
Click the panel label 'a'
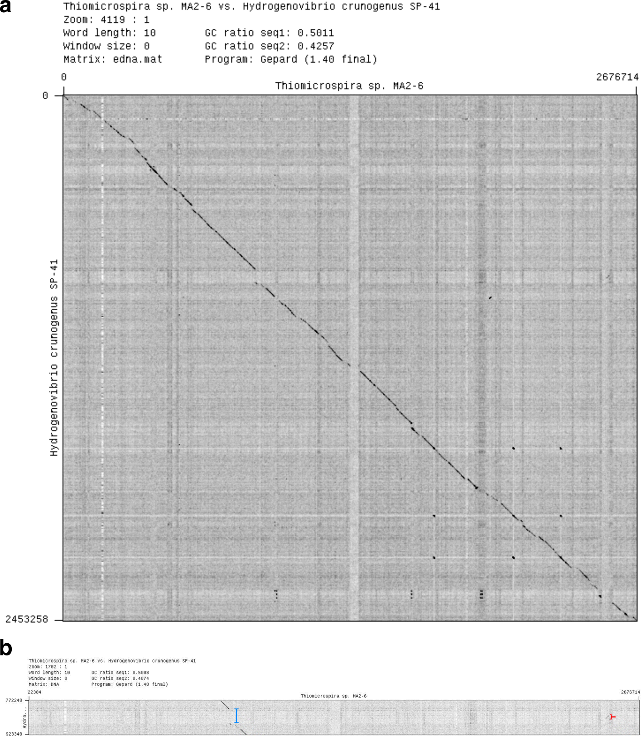click(x=6, y=7)
